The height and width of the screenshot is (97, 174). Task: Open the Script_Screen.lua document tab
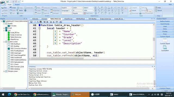coord(105,19)
